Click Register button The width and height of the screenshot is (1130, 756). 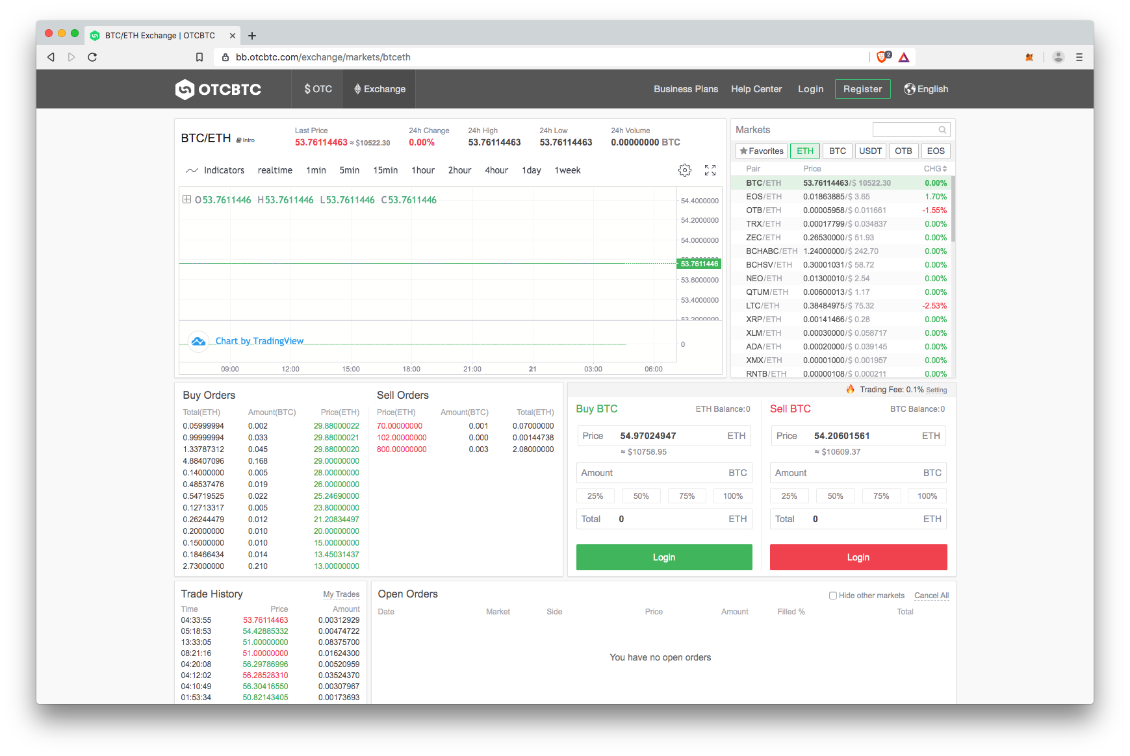pos(863,89)
